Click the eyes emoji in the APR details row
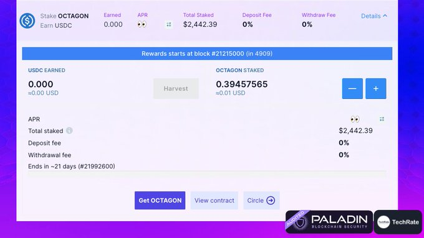This screenshot has width=424, height=238. pyautogui.click(x=355, y=119)
